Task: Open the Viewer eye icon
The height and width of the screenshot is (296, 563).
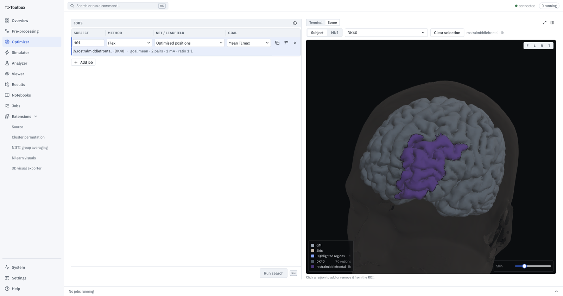Action: pos(7,74)
